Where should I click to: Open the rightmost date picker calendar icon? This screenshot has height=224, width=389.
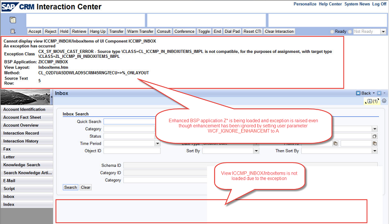coord(375,143)
